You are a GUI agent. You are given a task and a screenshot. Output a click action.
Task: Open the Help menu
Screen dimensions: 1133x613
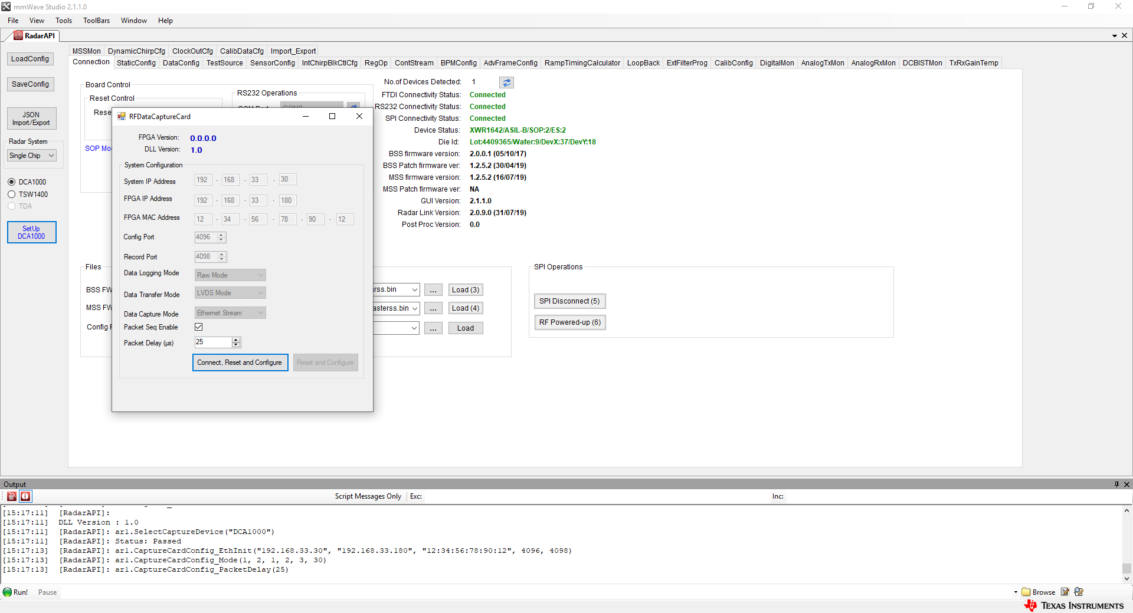(x=165, y=21)
